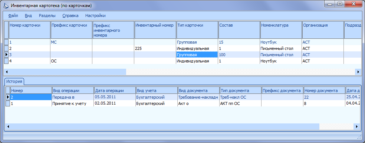Screen dimensions: 365x143
Task: Select highlighted 'Групповая' cell in card 3
Action: pos(197,55)
